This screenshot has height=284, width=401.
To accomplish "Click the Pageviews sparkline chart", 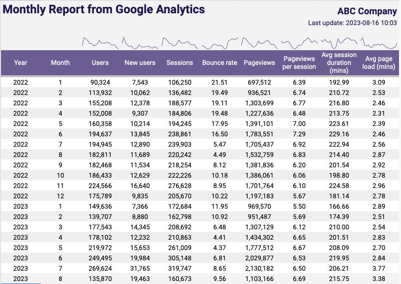I will click(x=259, y=43).
